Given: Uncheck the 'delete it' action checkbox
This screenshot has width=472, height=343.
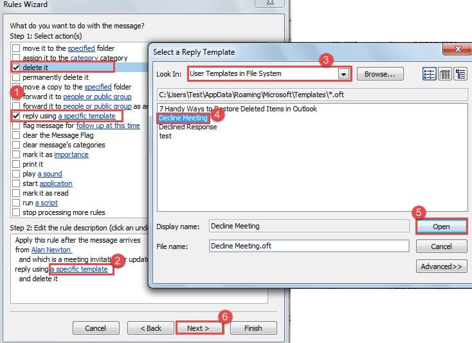Looking at the screenshot, I should pos(15,66).
